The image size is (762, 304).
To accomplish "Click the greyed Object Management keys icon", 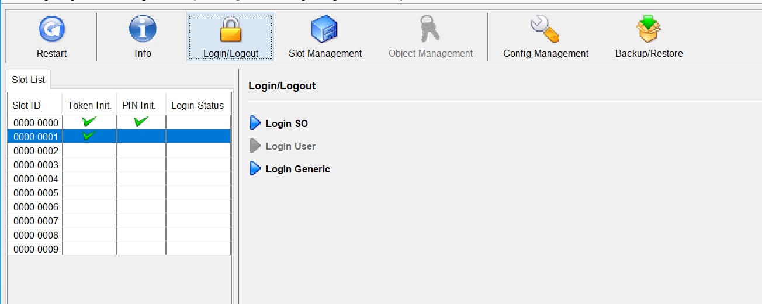I will (430, 29).
